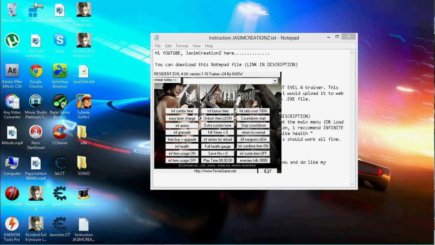Open Nero StartSmart desktop icon

click(36, 137)
